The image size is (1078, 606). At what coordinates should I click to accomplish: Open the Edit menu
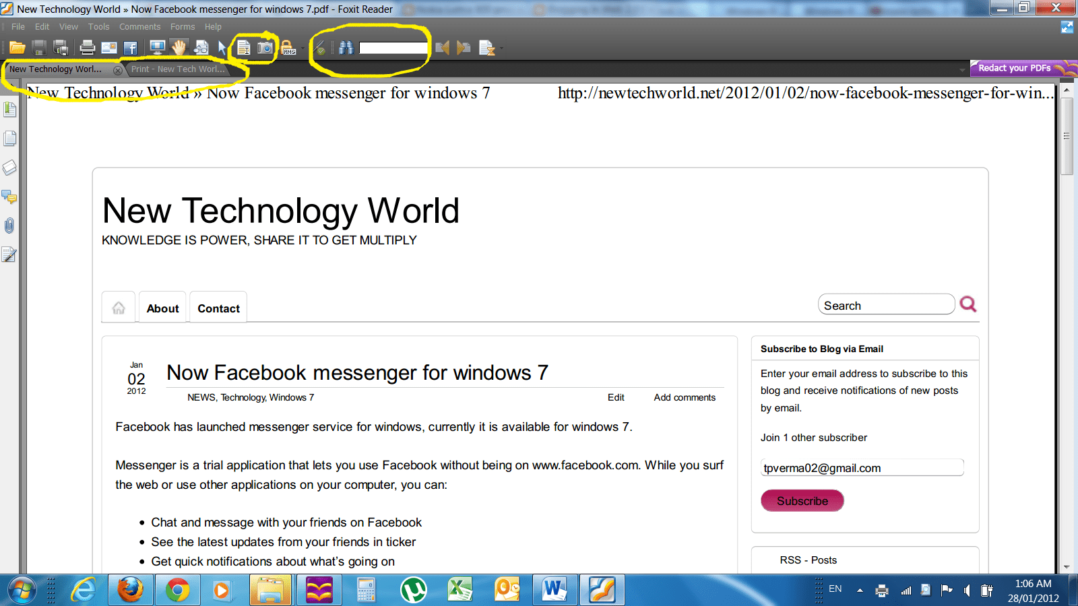point(42,27)
